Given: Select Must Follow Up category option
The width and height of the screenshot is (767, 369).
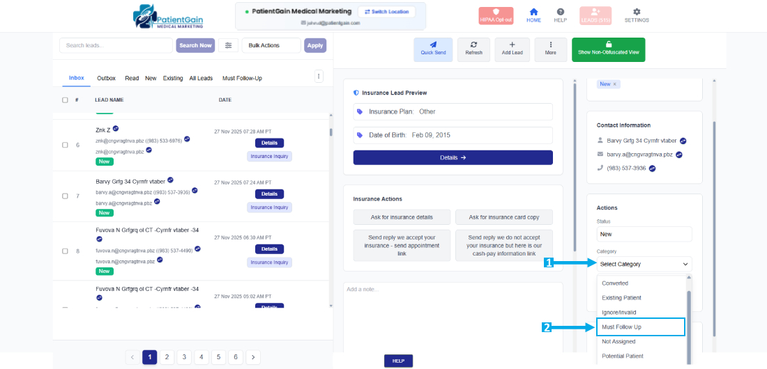Looking at the screenshot, I should pos(640,327).
